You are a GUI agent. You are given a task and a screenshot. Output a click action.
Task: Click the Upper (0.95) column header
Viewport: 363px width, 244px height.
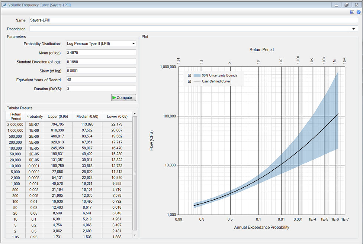tap(58, 116)
